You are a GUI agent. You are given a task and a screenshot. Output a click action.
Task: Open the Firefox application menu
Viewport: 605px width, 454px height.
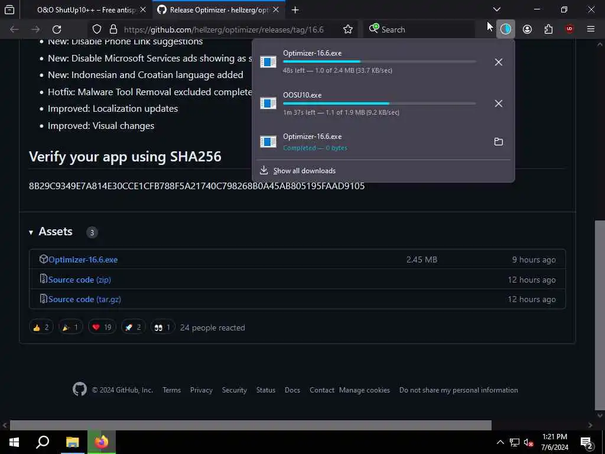click(x=591, y=30)
